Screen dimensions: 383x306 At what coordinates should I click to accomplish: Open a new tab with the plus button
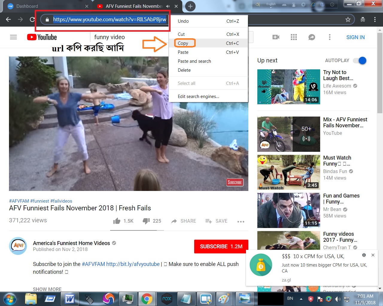tap(190, 6)
